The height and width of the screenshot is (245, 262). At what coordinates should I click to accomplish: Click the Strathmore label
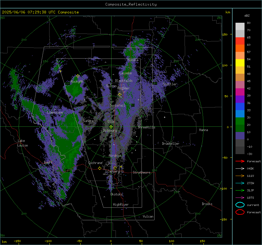pos(141,172)
